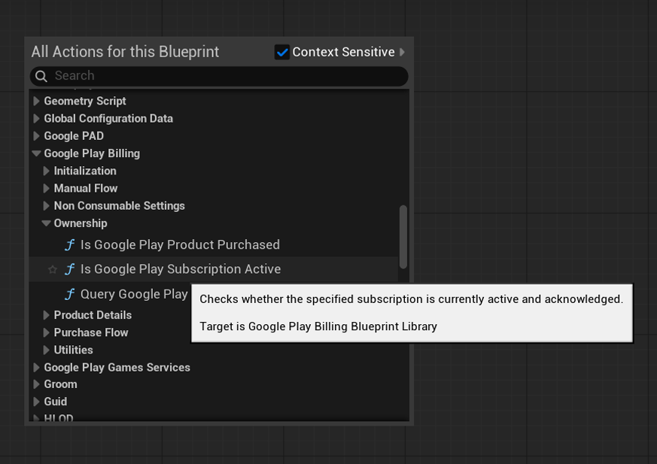
Task: Click the Product Details label
Action: point(93,315)
